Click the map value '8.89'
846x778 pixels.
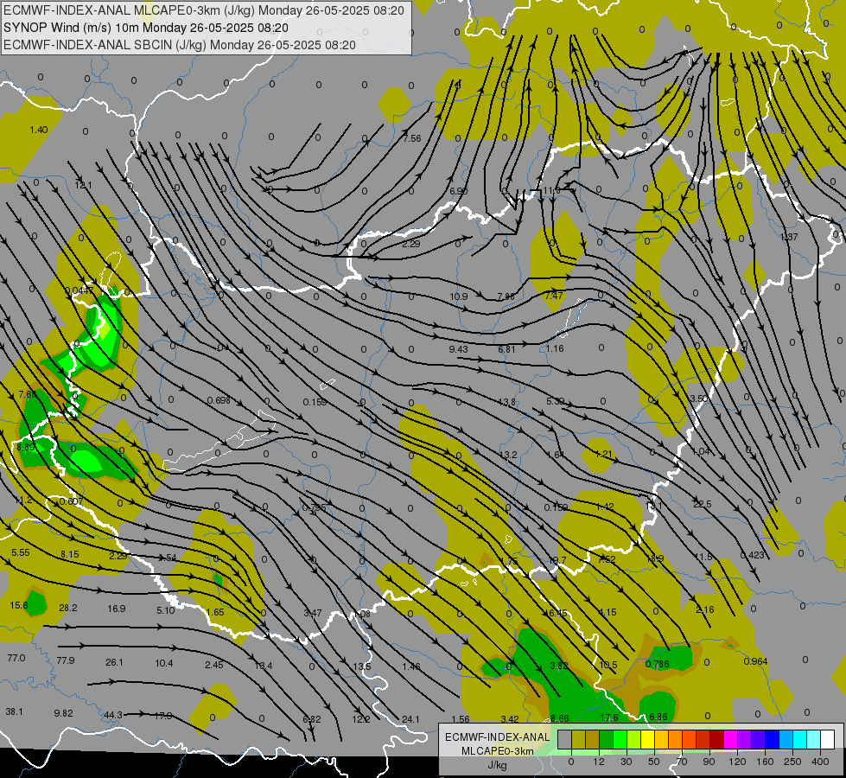26,448
